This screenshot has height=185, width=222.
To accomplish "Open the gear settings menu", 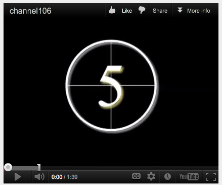I will pos(151,176).
